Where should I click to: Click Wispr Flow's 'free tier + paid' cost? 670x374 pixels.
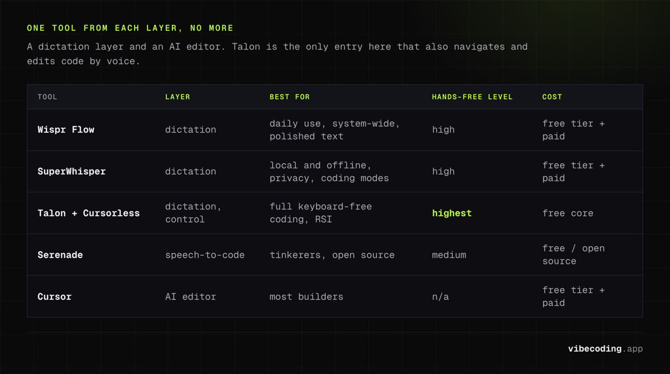pyautogui.click(x=573, y=130)
